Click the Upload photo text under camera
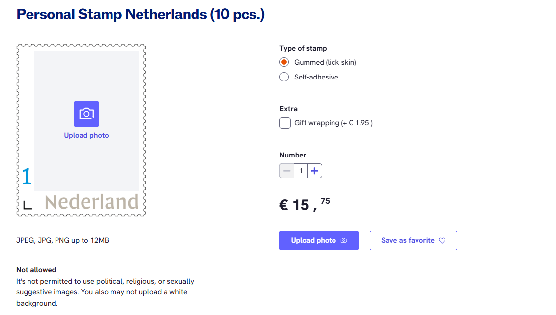The width and height of the screenshot is (556, 315). [x=86, y=135]
